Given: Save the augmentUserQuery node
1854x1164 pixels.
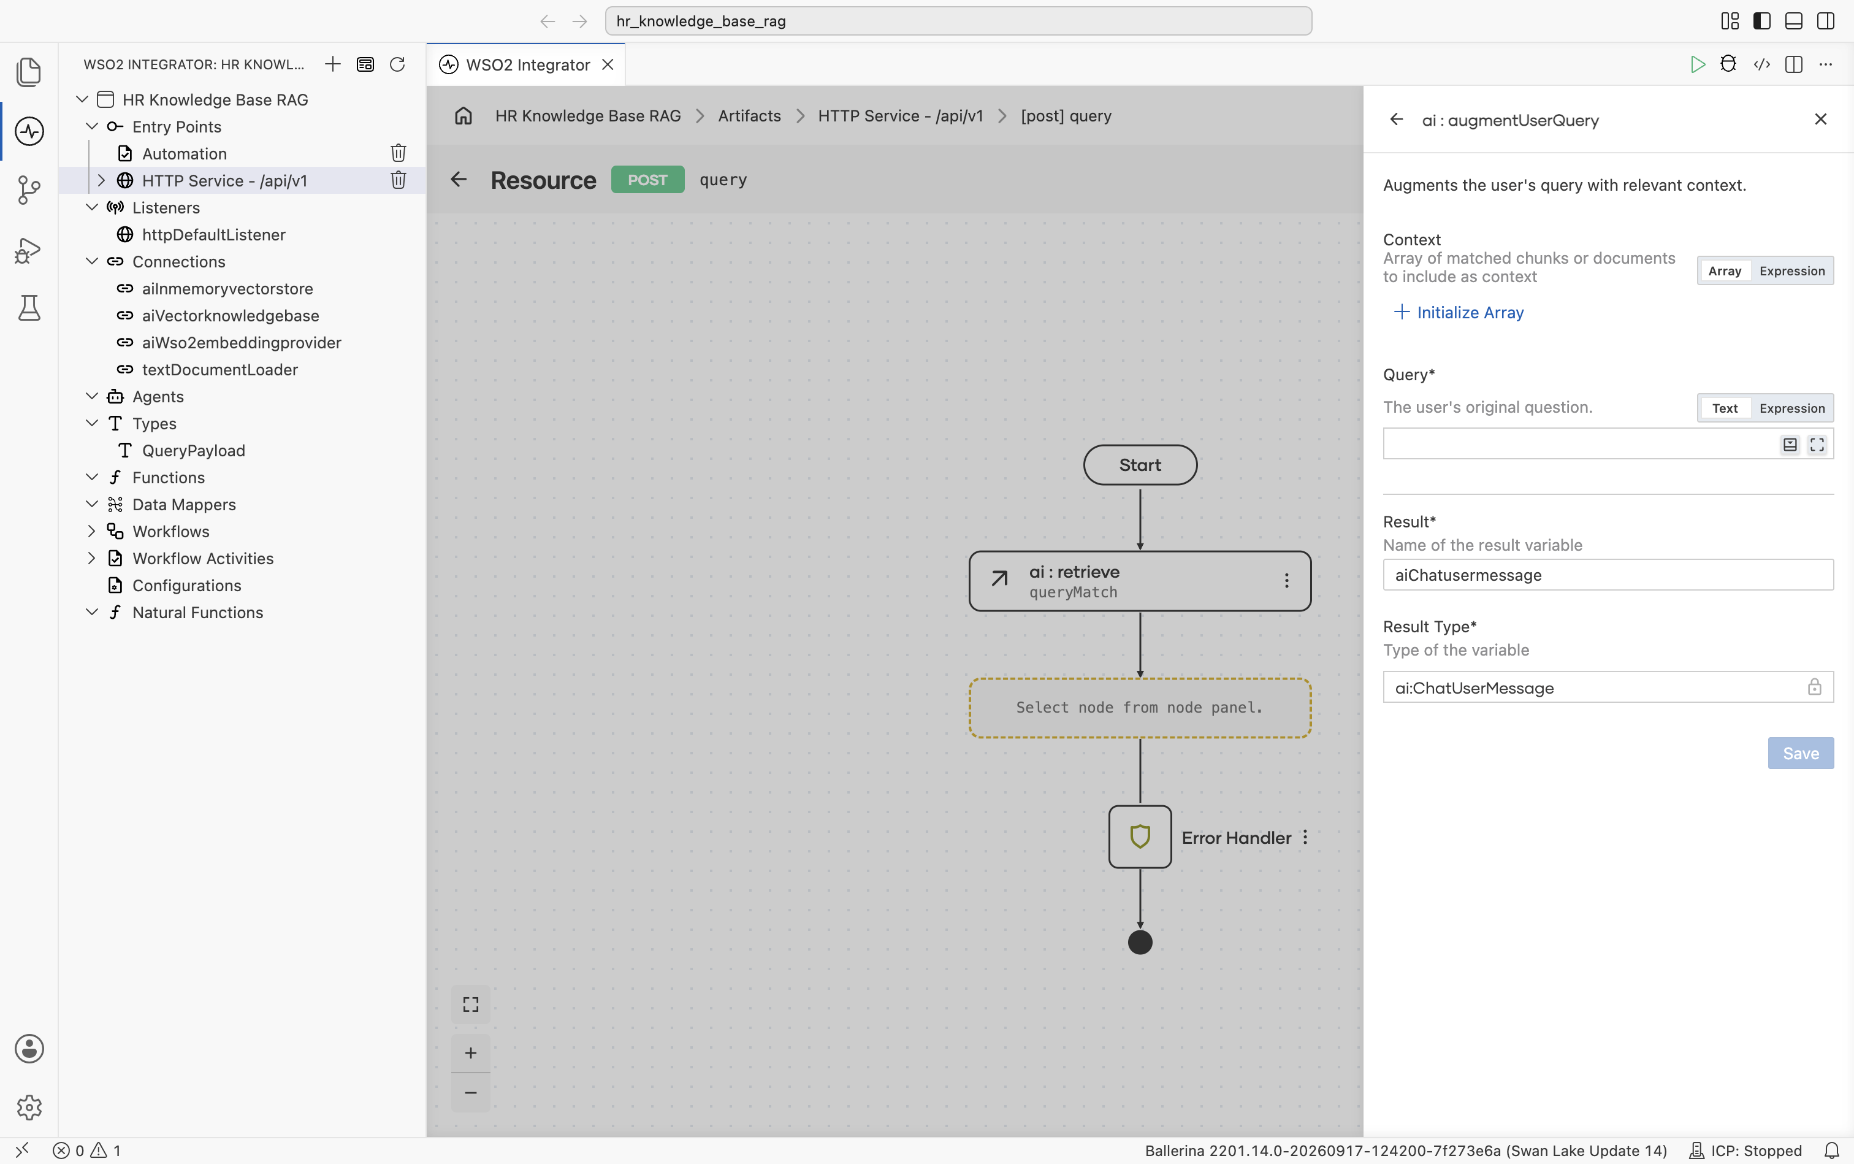Looking at the screenshot, I should 1801,753.
